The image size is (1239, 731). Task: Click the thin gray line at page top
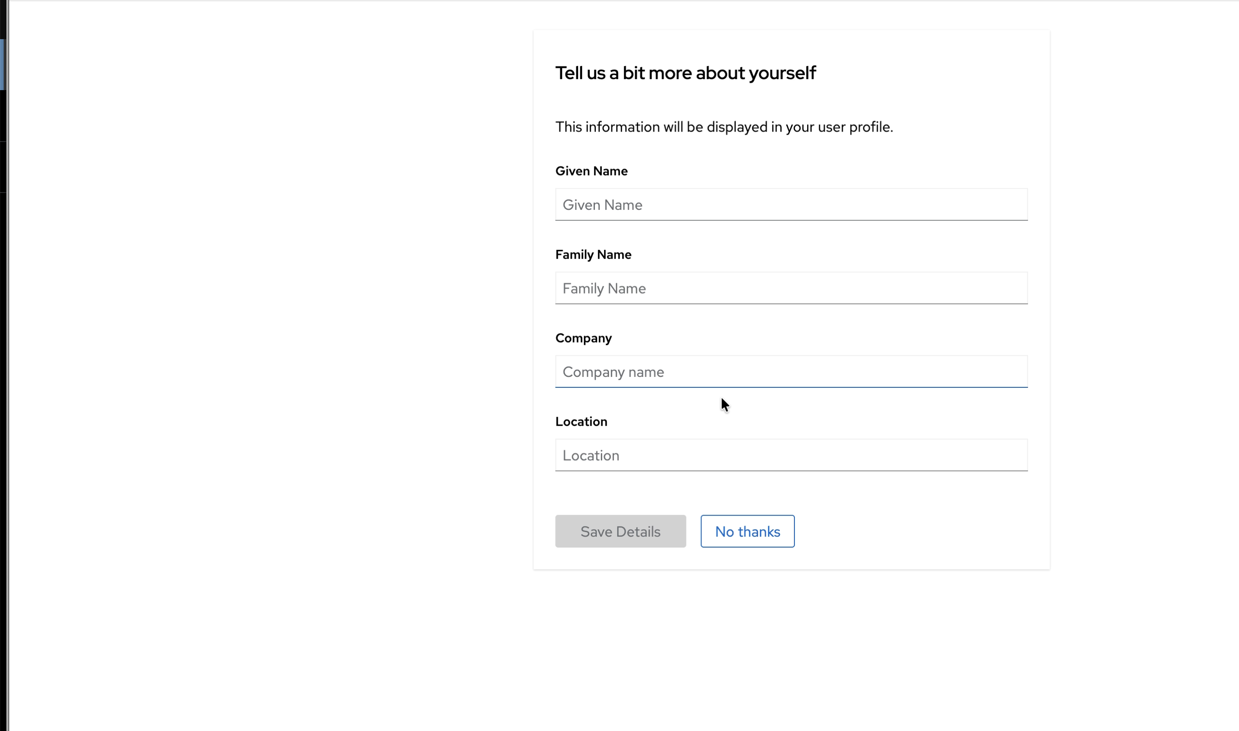[x=621, y=0]
